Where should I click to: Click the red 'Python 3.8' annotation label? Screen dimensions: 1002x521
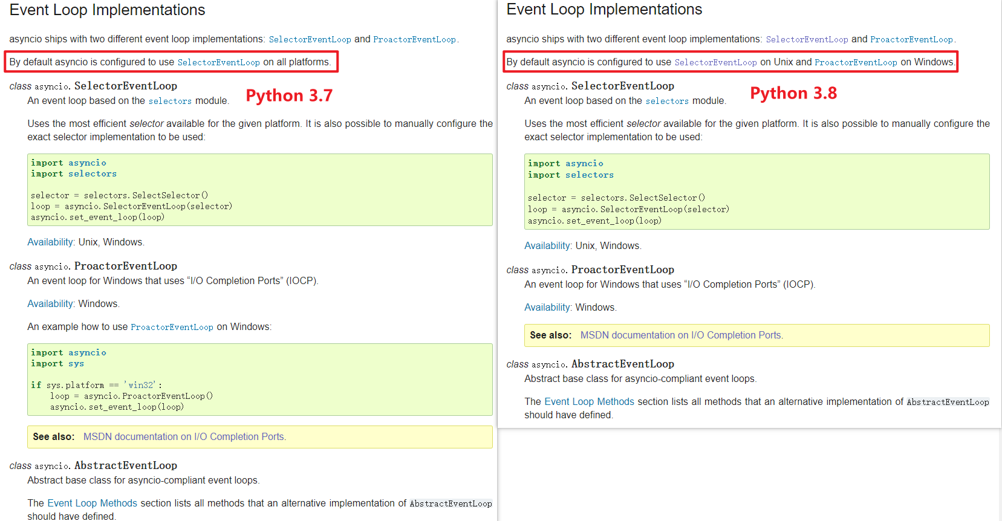click(793, 93)
